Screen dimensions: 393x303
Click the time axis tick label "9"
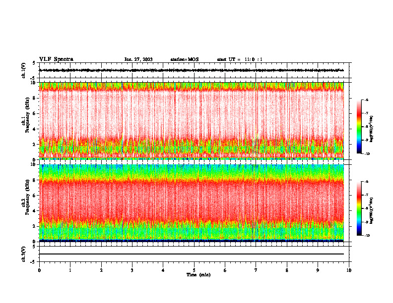(x=318, y=270)
